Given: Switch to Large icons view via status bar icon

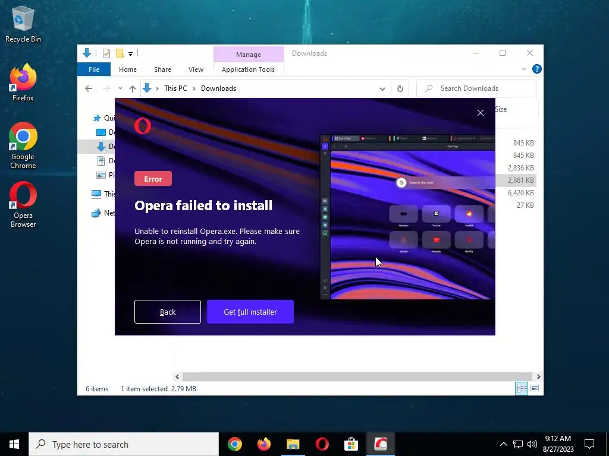Looking at the screenshot, I should [535, 388].
